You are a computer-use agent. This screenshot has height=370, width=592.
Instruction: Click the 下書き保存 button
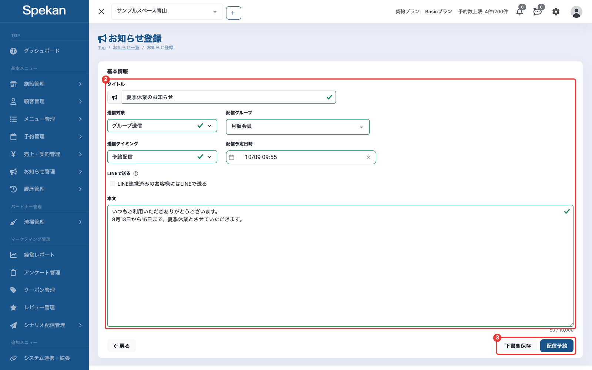click(x=518, y=346)
